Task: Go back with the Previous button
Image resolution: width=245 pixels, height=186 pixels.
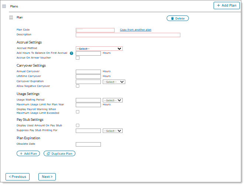Action: [x=17, y=177]
